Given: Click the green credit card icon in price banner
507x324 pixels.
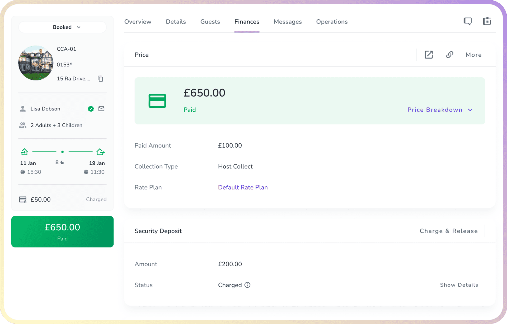Looking at the screenshot, I should point(157,101).
